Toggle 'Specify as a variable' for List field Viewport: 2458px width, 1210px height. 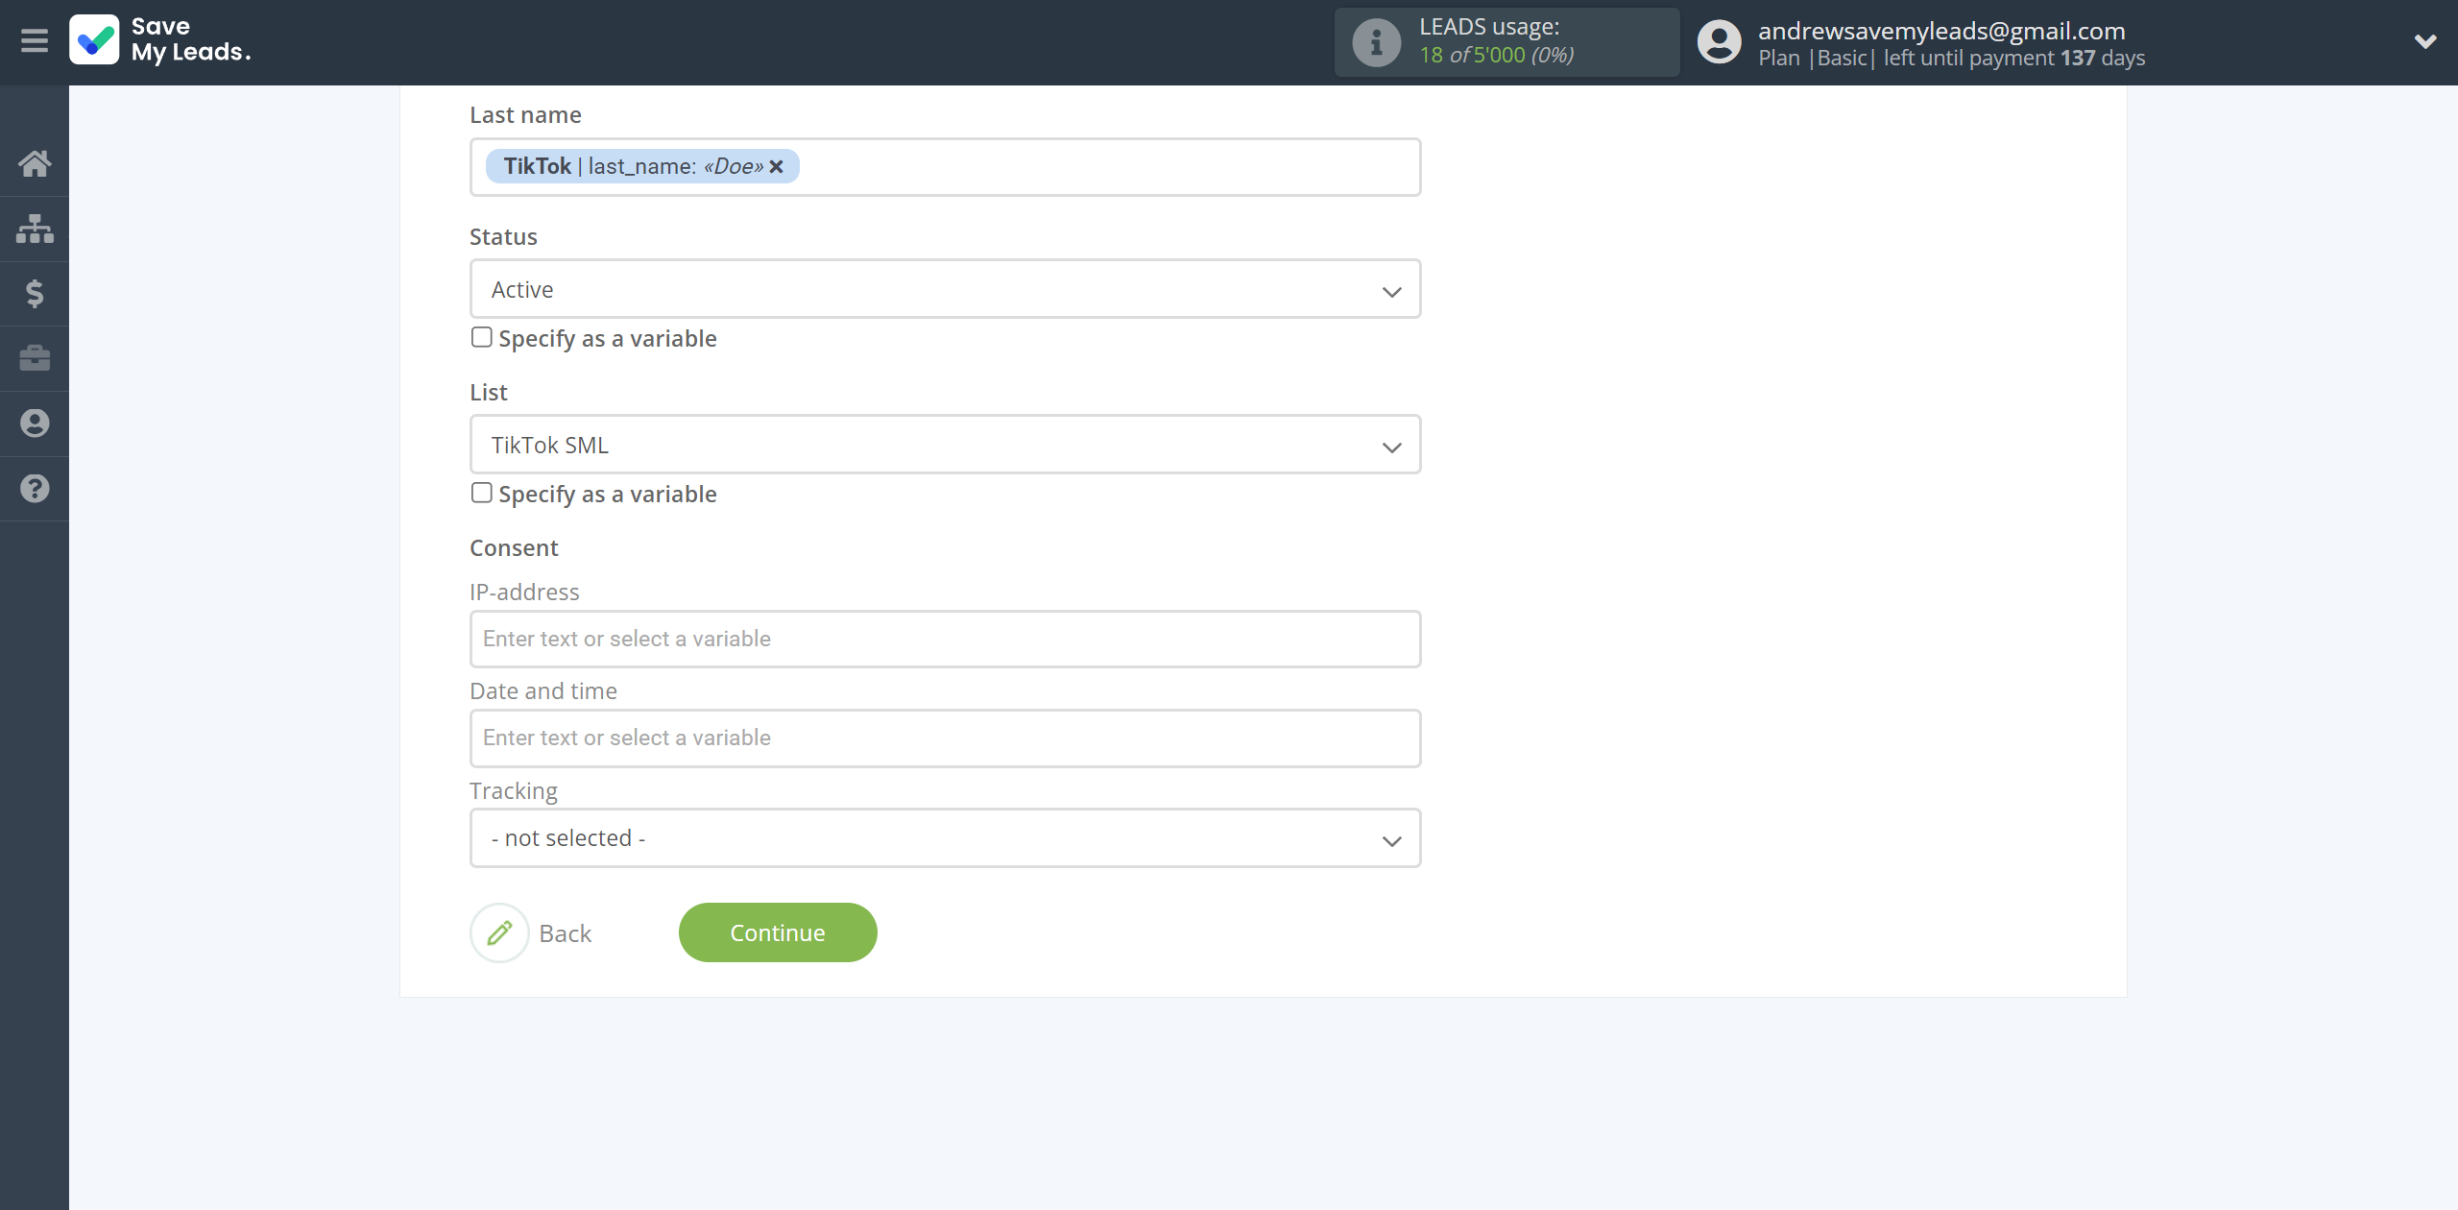pyautogui.click(x=481, y=492)
